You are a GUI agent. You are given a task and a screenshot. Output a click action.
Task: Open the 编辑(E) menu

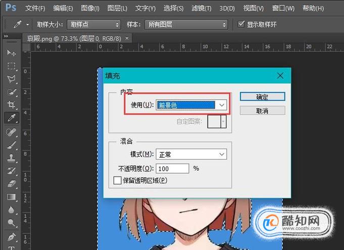[63, 8]
